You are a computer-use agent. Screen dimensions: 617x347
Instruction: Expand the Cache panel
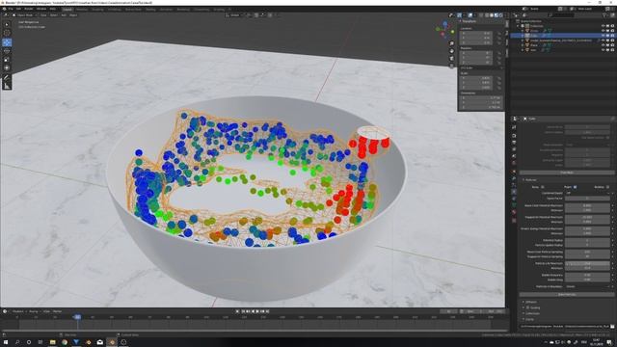[x=523, y=319]
